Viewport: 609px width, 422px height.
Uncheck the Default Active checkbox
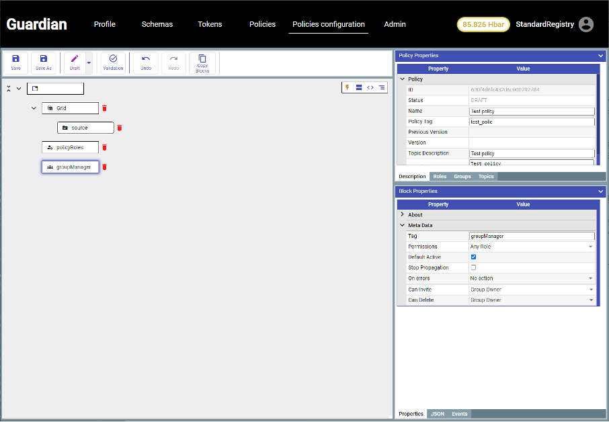click(473, 257)
